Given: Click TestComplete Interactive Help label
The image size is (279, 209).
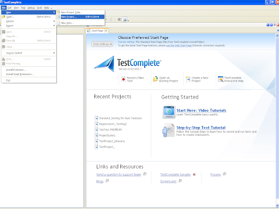Looking at the screenshot, I should 234,79.
